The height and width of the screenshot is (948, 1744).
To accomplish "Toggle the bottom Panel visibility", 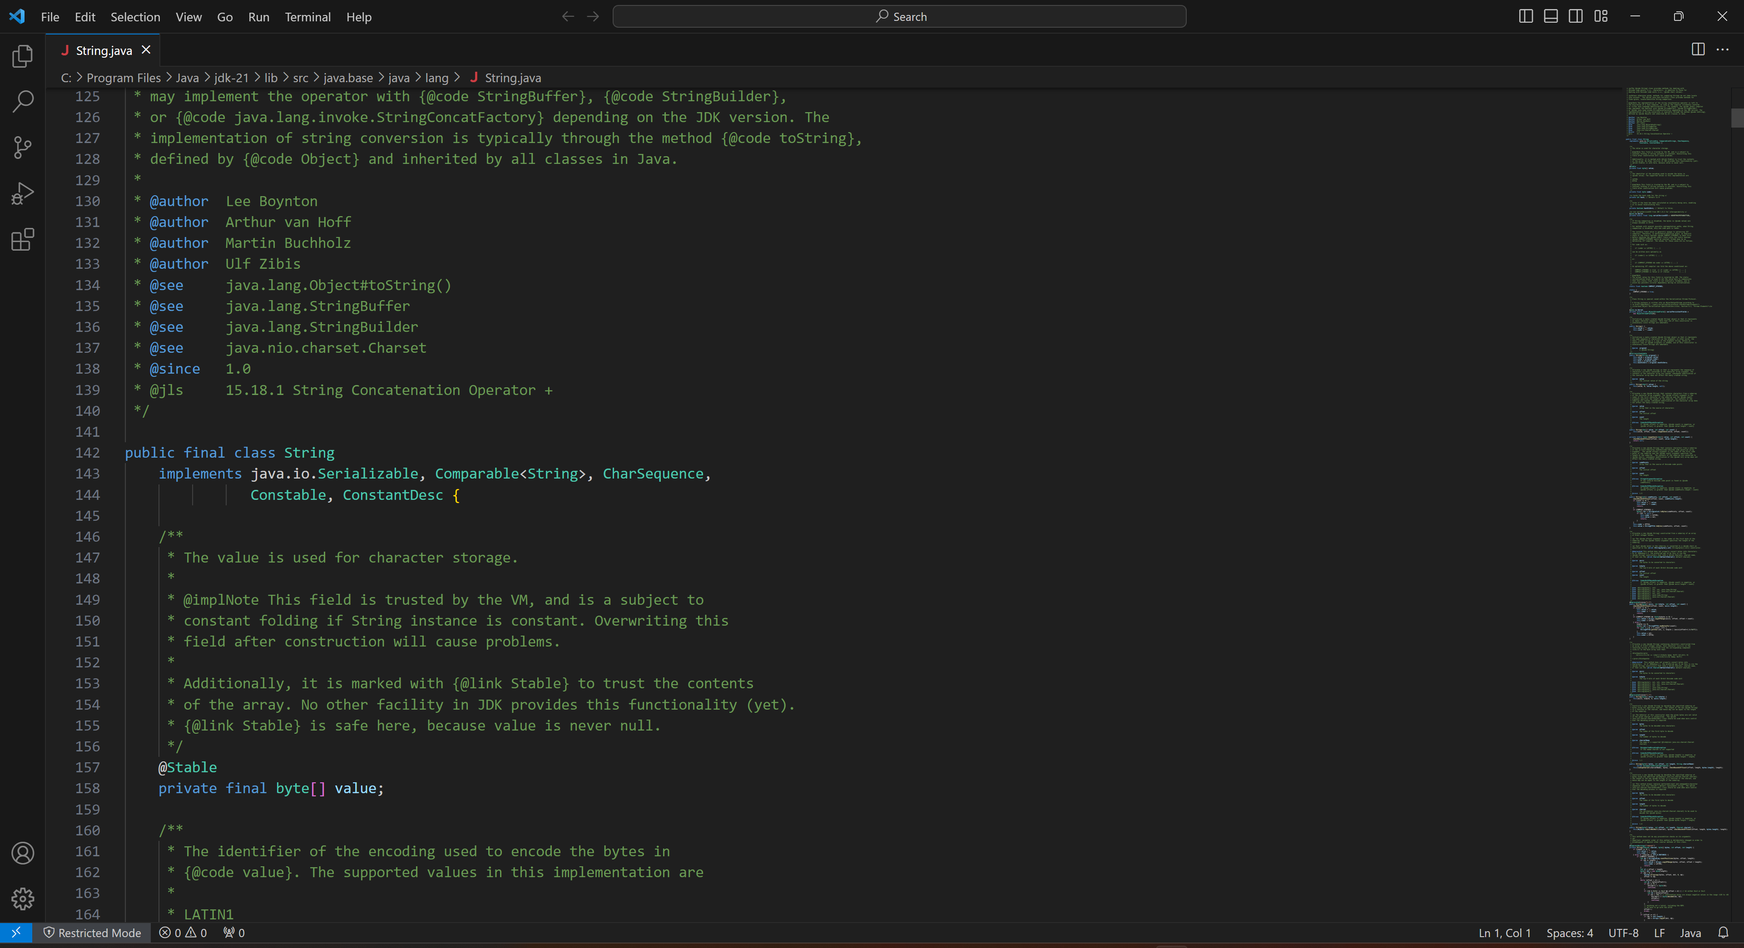I will click(x=1551, y=16).
